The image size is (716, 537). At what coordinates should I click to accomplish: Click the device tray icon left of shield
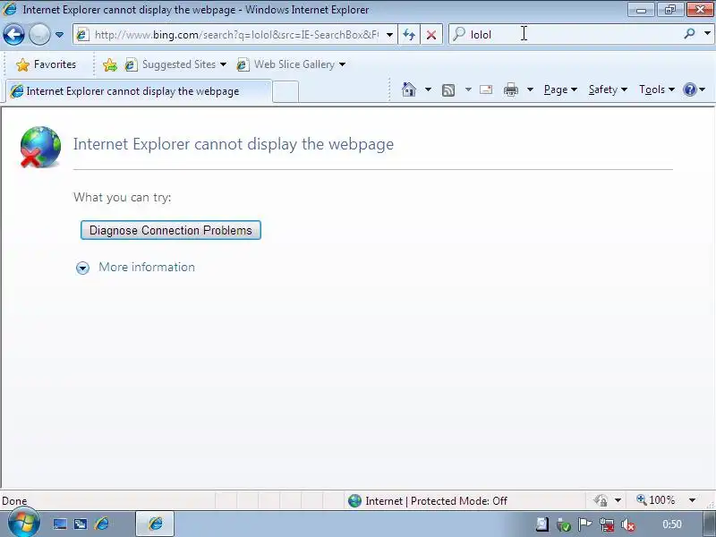pos(542,524)
